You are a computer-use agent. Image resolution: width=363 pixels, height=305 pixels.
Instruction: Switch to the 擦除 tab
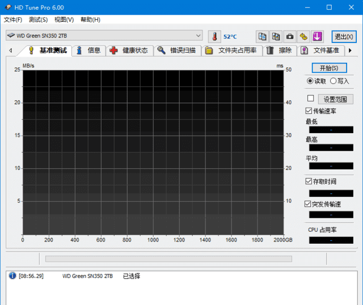point(280,50)
